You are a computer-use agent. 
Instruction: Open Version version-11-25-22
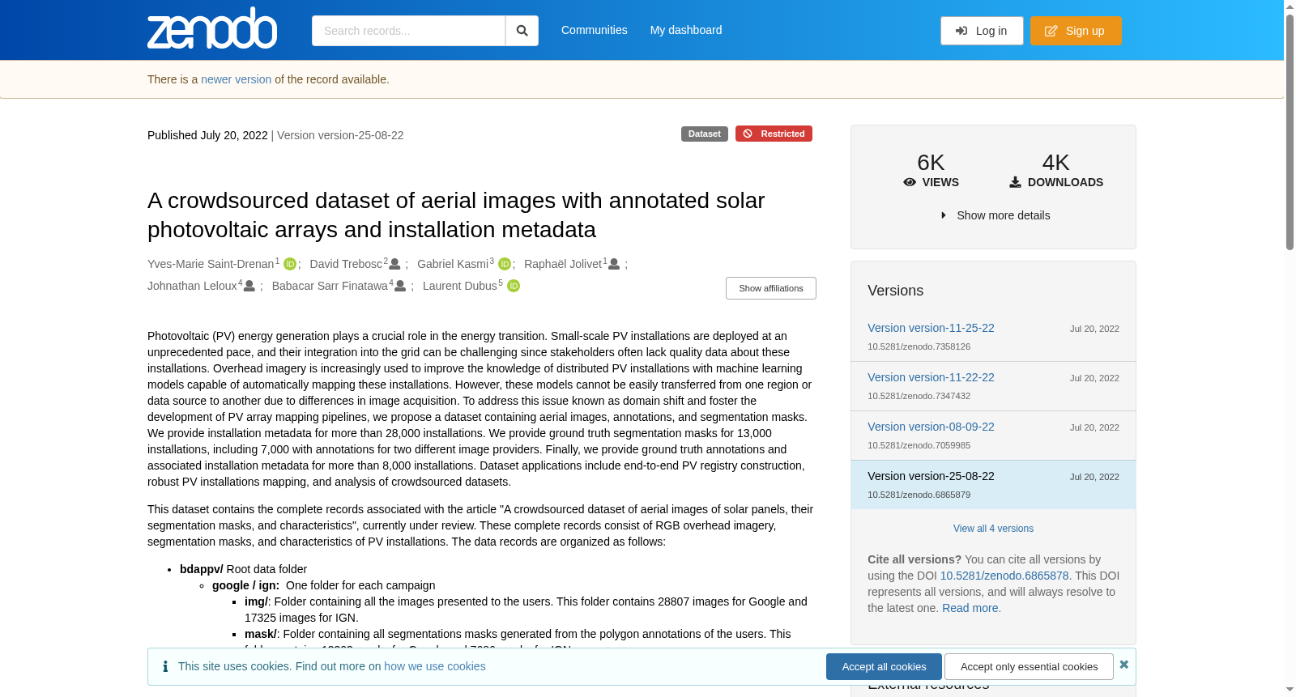click(931, 328)
